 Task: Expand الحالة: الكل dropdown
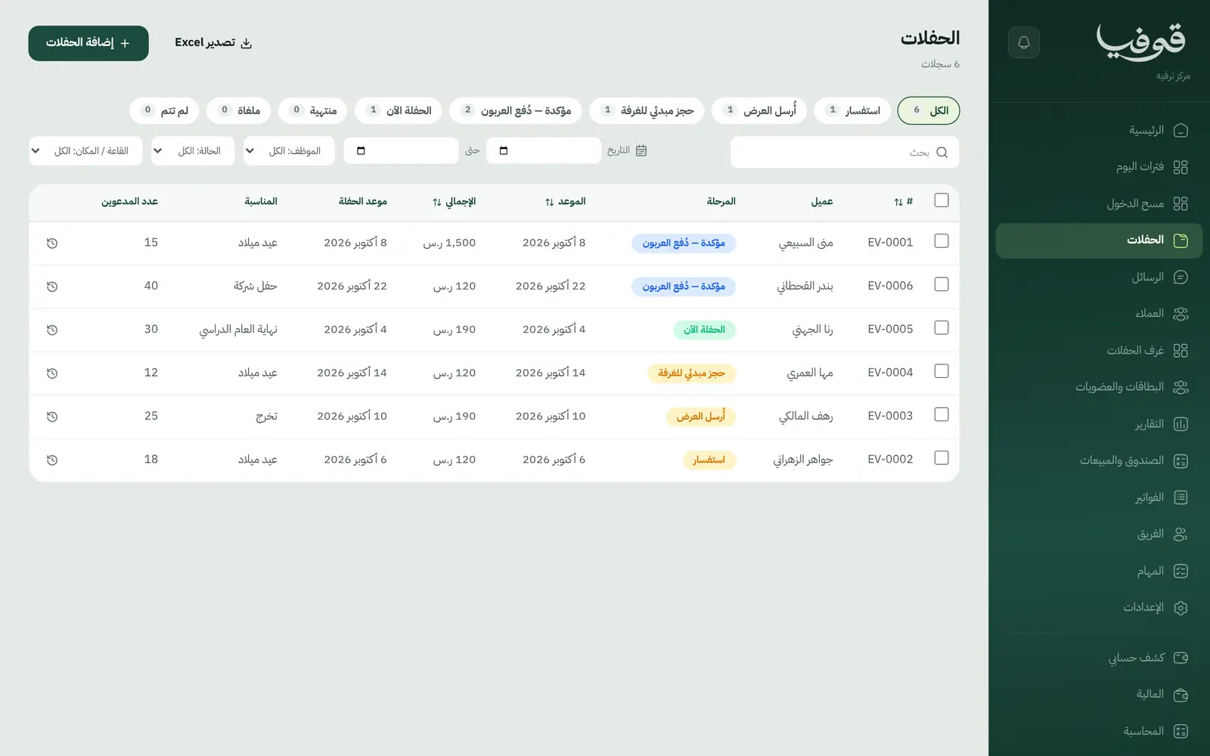coord(193,150)
